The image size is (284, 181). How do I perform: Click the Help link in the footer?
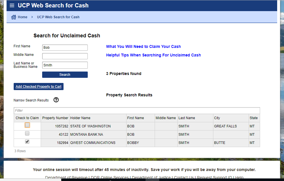(x=240, y=177)
